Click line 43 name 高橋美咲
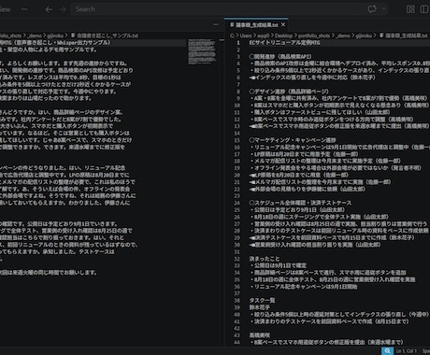Screen dimensions: 430x355 (x=259, y=335)
